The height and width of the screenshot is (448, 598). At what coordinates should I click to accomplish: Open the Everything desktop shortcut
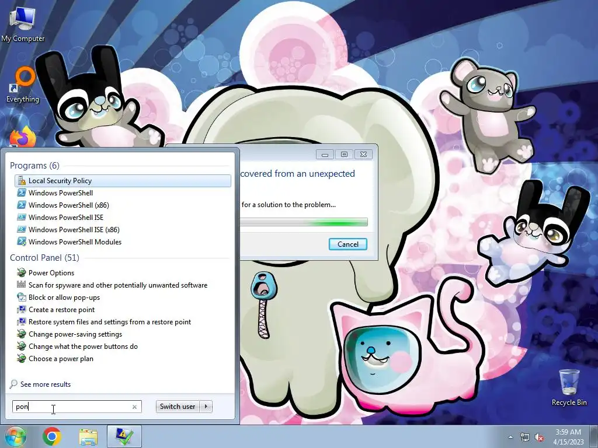[23, 85]
